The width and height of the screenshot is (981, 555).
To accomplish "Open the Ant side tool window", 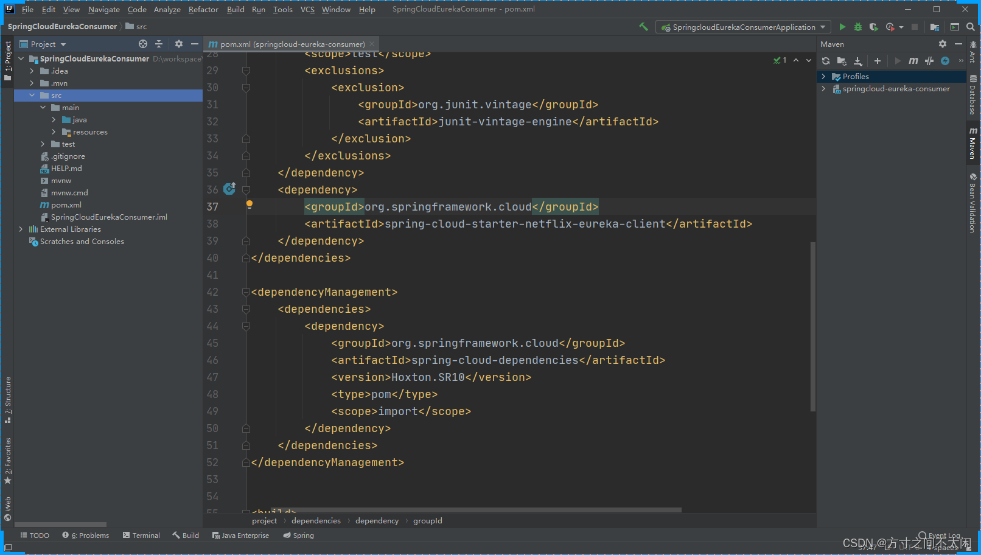I will tap(972, 52).
